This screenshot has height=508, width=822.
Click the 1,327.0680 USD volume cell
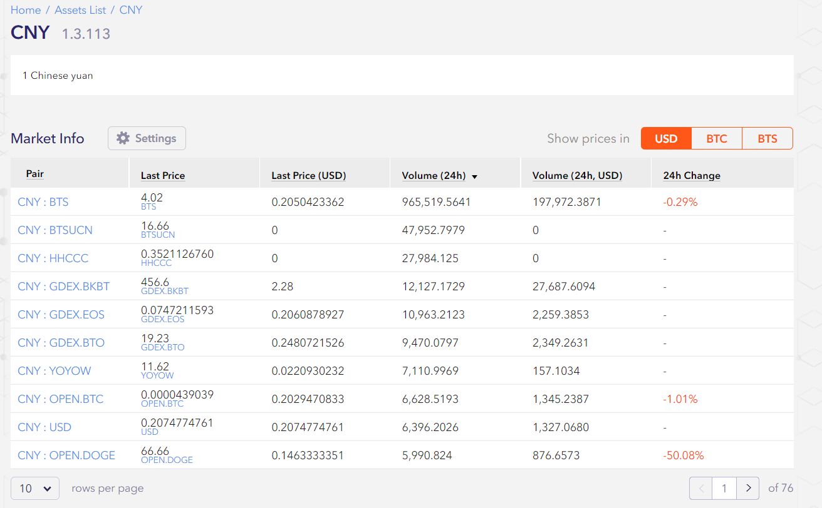[x=561, y=427]
